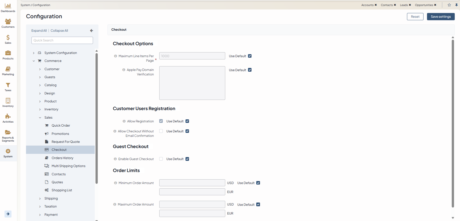
Task: Open the Multi Shipping Options item
Action: coord(68,166)
